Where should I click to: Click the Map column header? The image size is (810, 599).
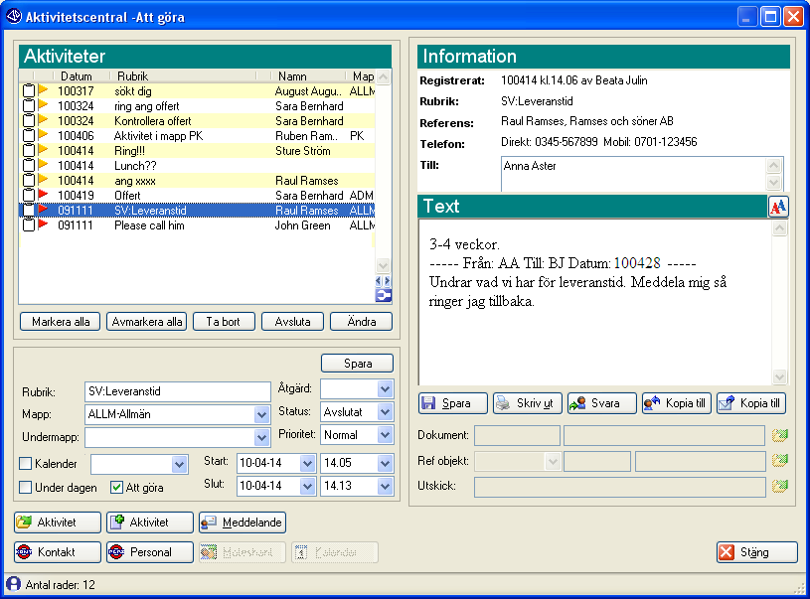[x=361, y=75]
